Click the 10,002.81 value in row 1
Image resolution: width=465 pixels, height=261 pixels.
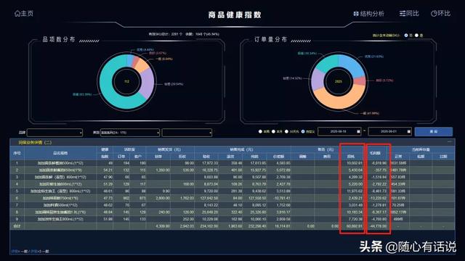(x=355, y=163)
